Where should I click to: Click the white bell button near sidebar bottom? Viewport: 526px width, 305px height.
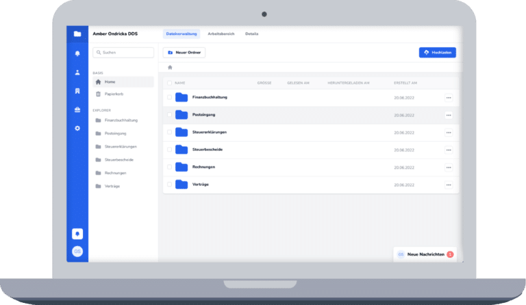(x=77, y=234)
